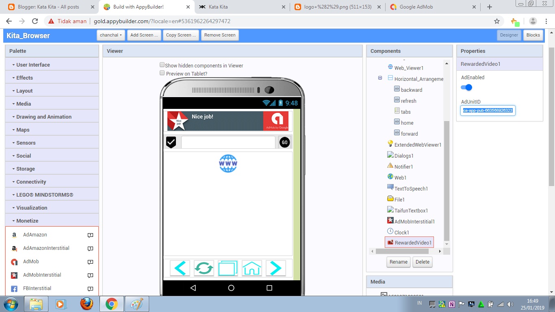Check the Preview on Tablet option

click(x=162, y=73)
